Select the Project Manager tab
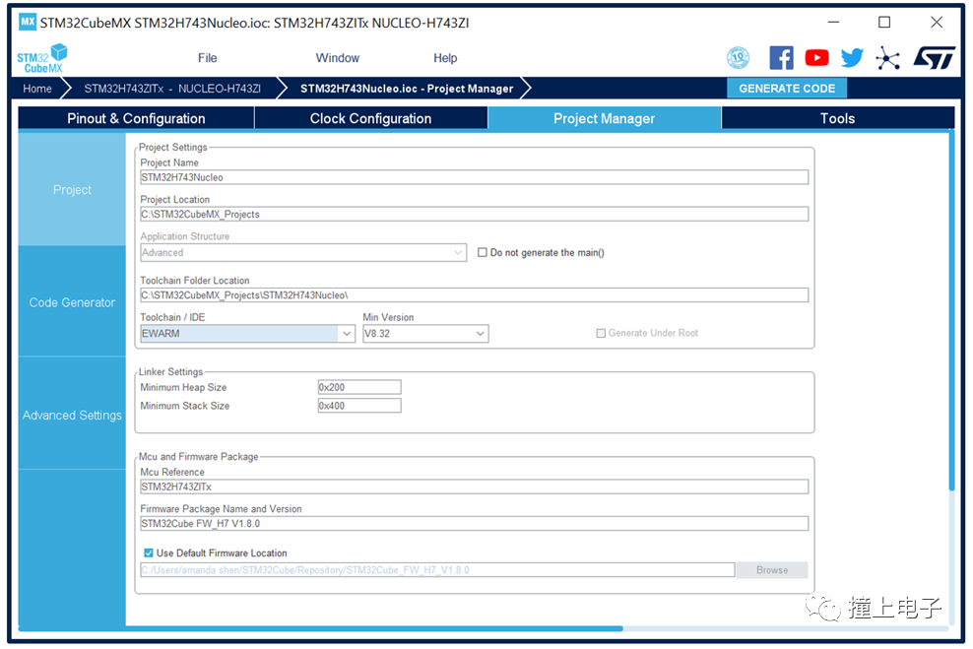 point(605,118)
